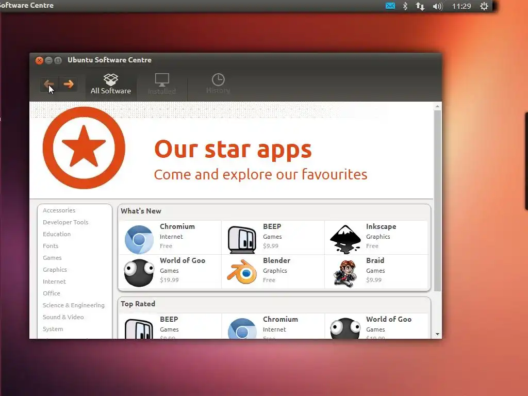Click the star circle logo in banner

84,148
